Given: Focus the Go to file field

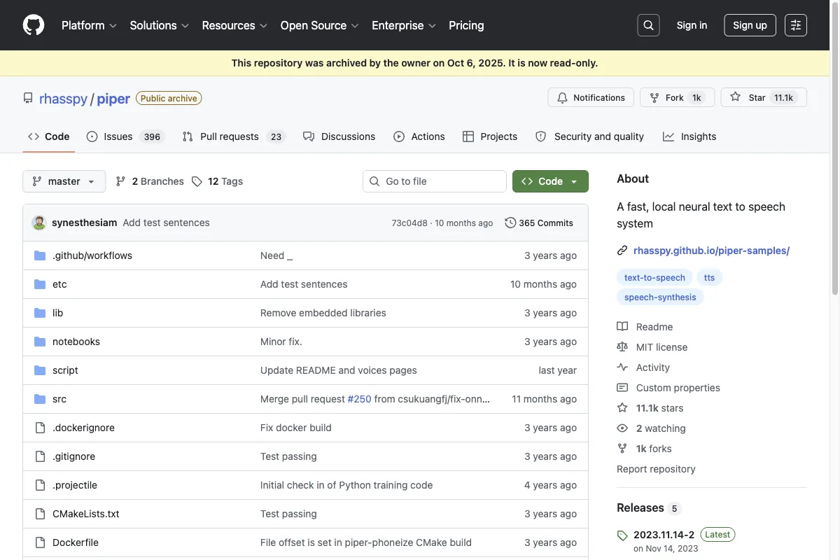Looking at the screenshot, I should [x=435, y=181].
